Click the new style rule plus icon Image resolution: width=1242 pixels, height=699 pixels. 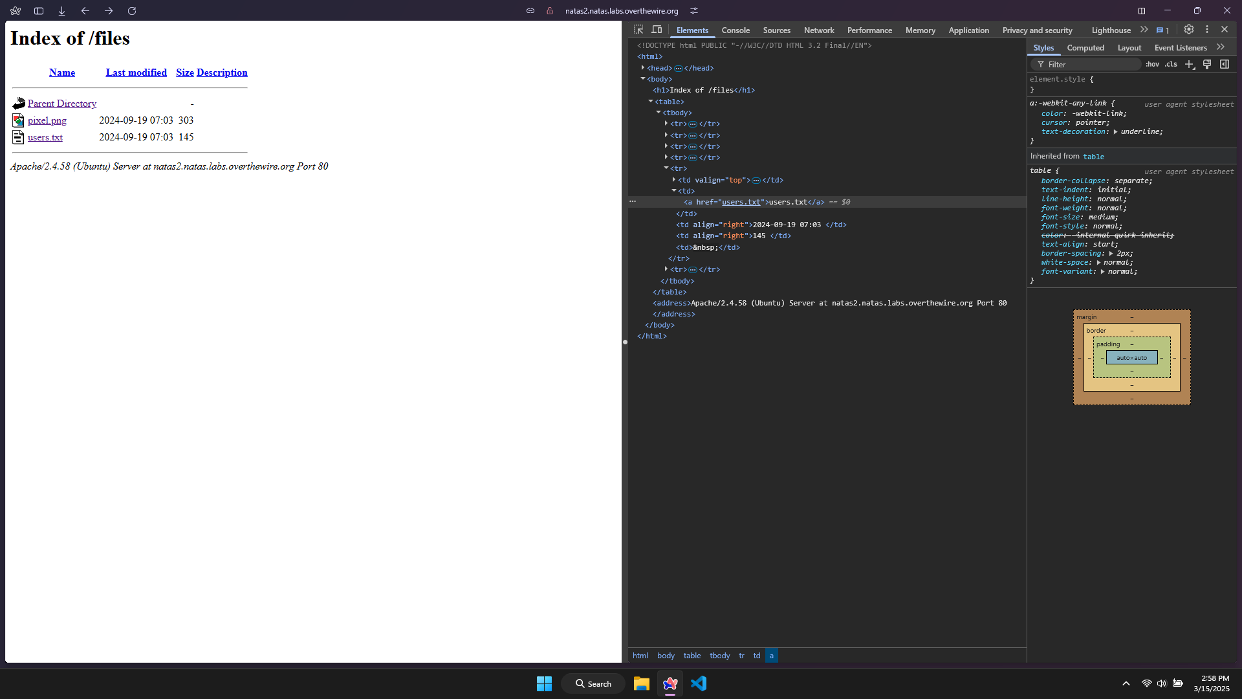coord(1190,64)
